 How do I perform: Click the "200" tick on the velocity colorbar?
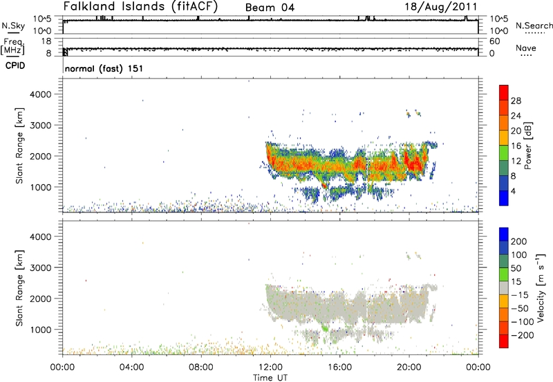tap(519, 241)
